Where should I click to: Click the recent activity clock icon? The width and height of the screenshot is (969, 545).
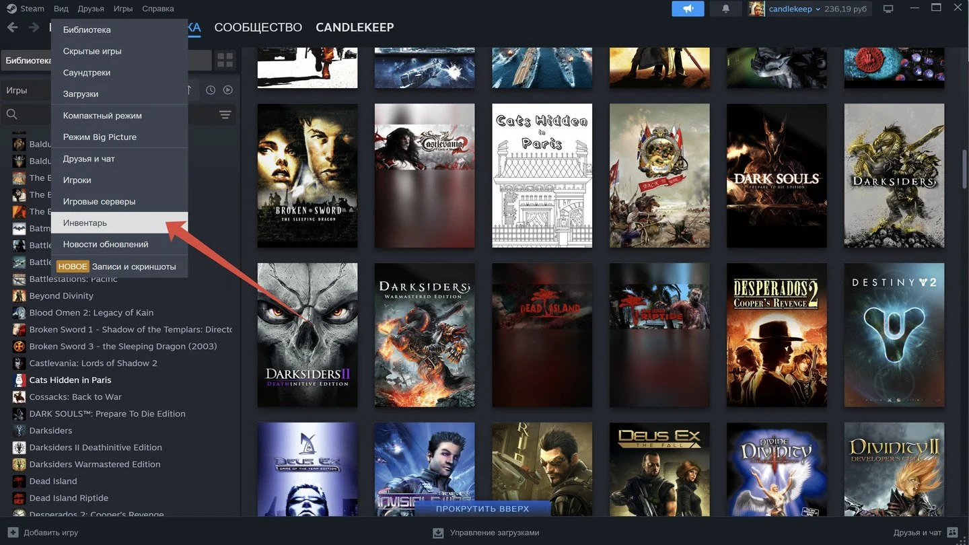click(211, 90)
